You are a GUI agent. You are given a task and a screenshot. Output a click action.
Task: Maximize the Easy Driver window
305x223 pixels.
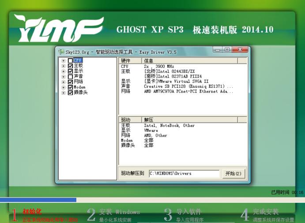point(227,49)
